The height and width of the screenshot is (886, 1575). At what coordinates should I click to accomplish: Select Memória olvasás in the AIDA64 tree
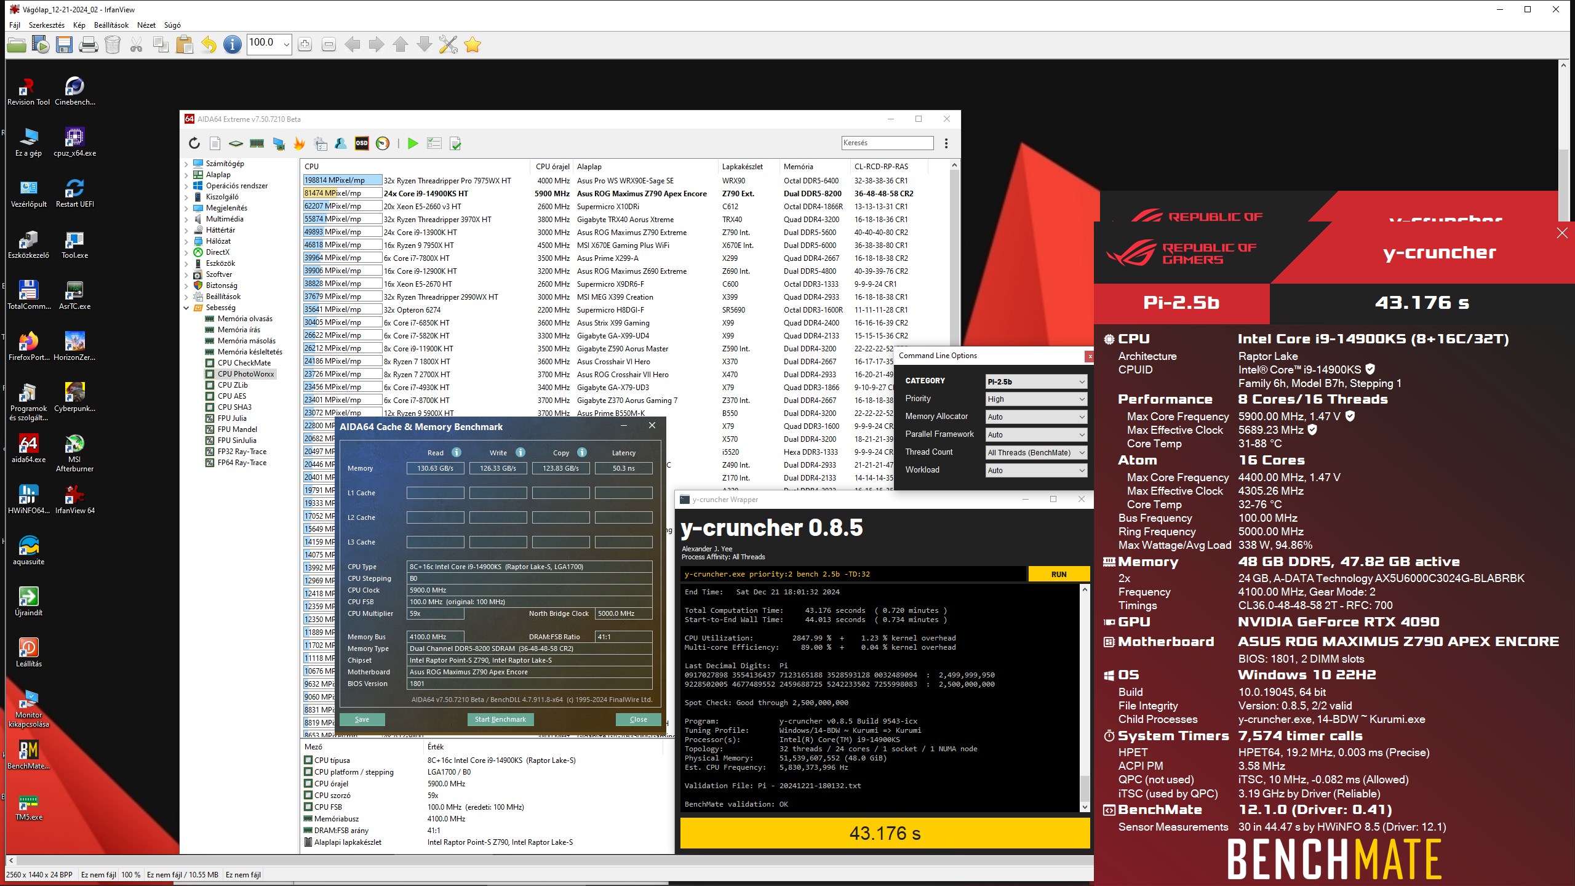245,319
